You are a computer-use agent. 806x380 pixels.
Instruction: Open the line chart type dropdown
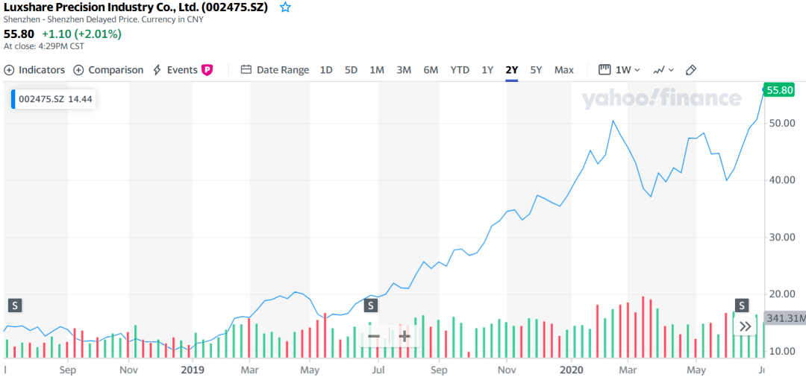(x=663, y=70)
